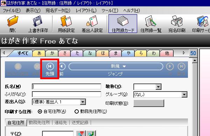Click the 氏名 input field
Screen dimensions: 210x136
pyautogui.click(x=66, y=87)
